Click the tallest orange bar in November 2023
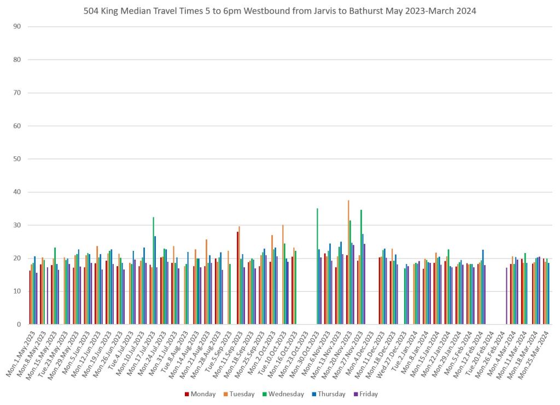 coord(348,262)
